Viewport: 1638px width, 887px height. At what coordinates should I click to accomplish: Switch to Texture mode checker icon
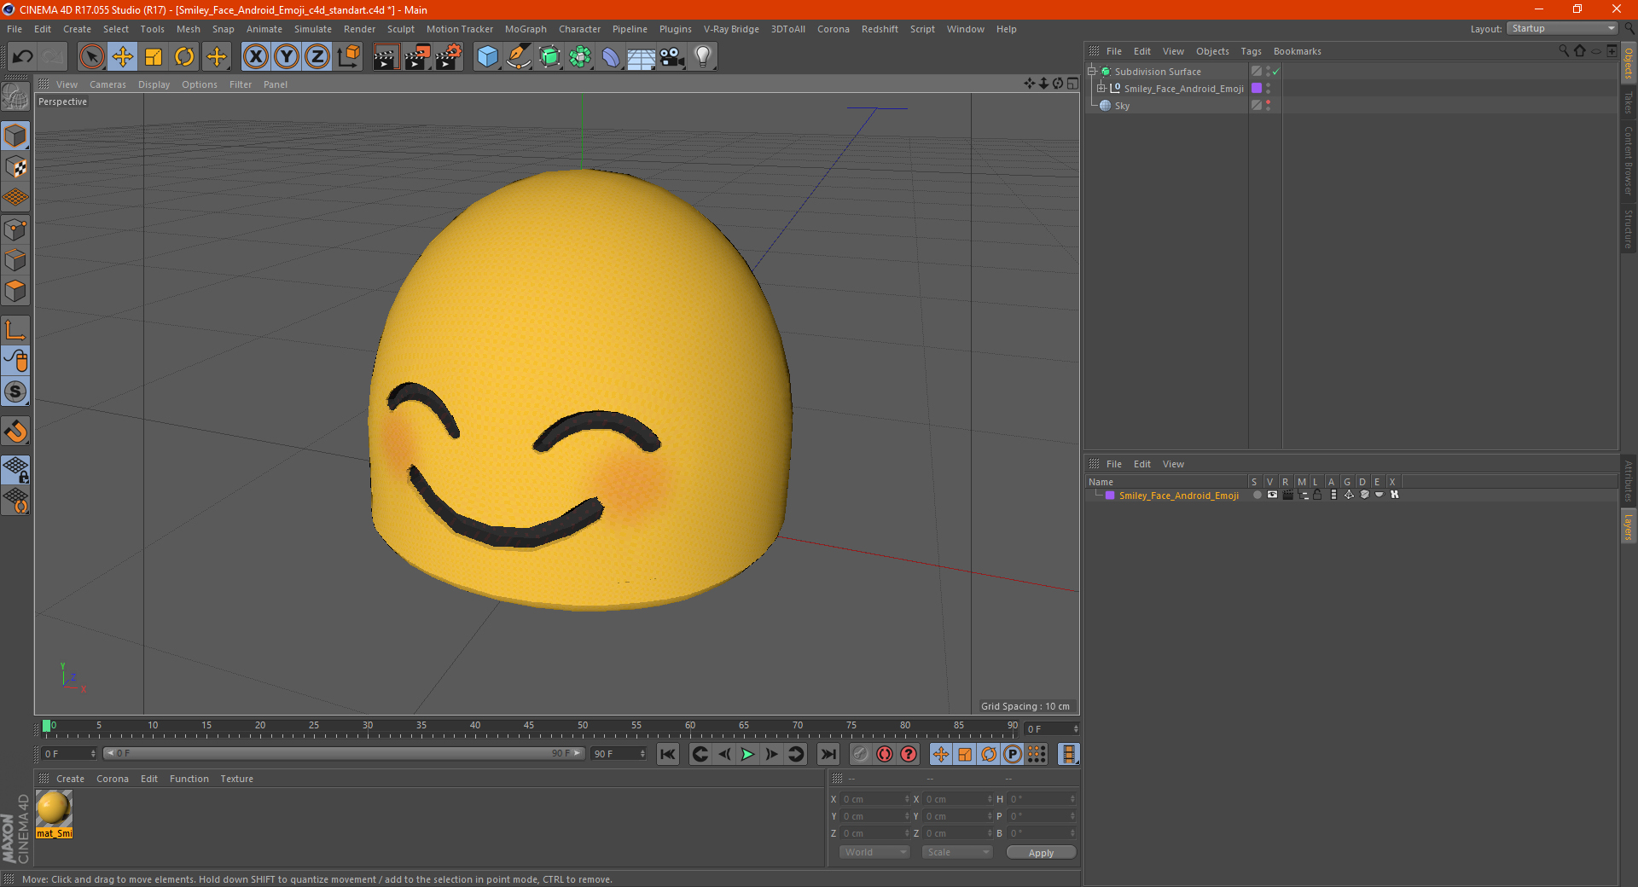click(x=15, y=166)
